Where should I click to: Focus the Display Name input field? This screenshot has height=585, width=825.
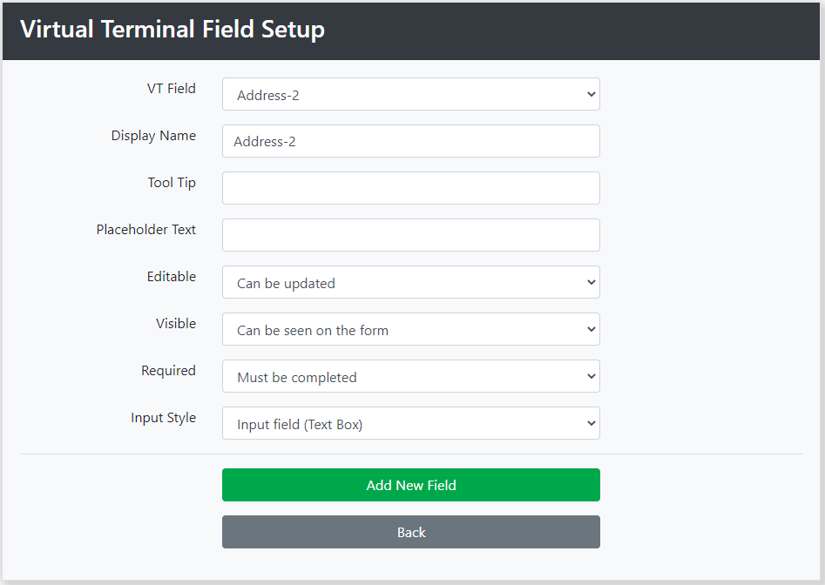tap(411, 141)
